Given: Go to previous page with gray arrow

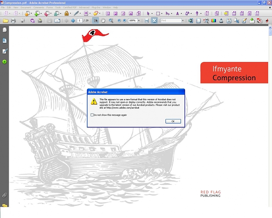Looking at the screenshot, I should (66, 20).
